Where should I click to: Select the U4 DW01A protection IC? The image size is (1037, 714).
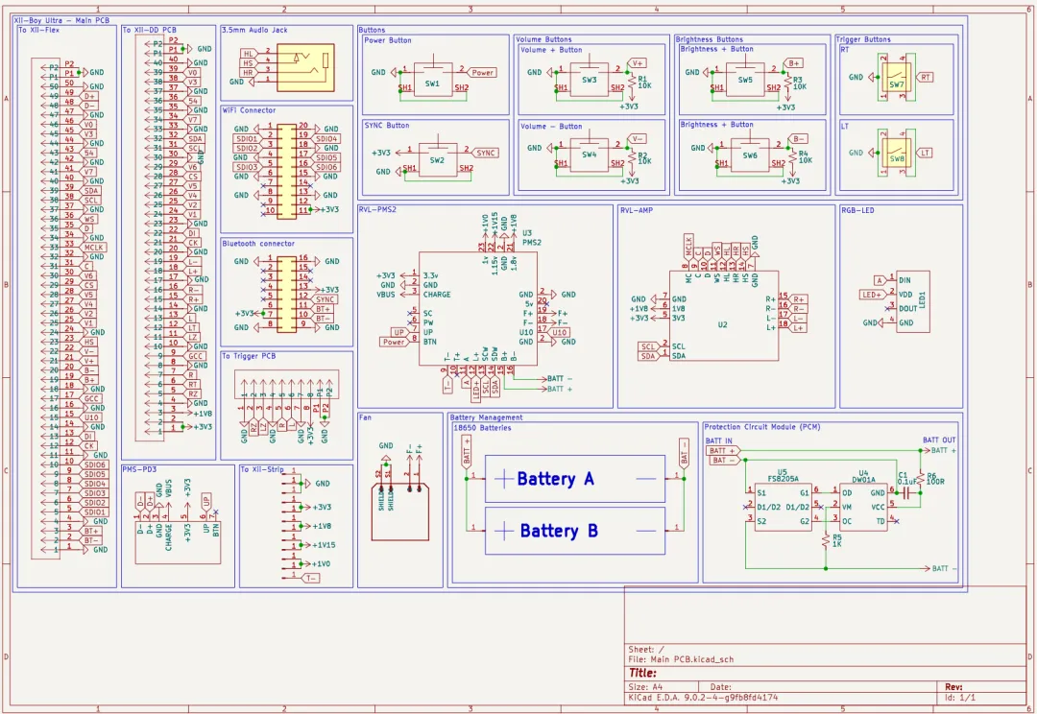pos(864,507)
